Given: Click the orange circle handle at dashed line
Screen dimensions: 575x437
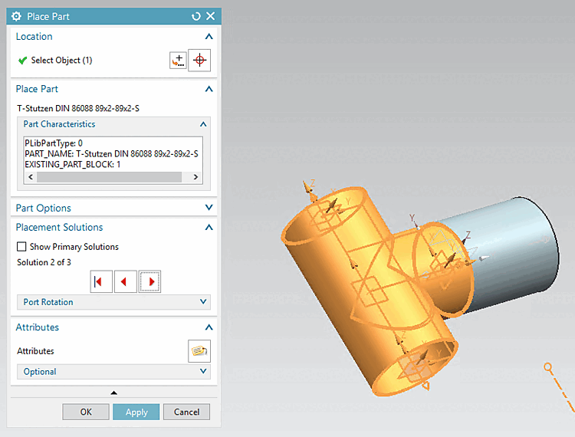Looking at the screenshot, I should (x=548, y=366).
